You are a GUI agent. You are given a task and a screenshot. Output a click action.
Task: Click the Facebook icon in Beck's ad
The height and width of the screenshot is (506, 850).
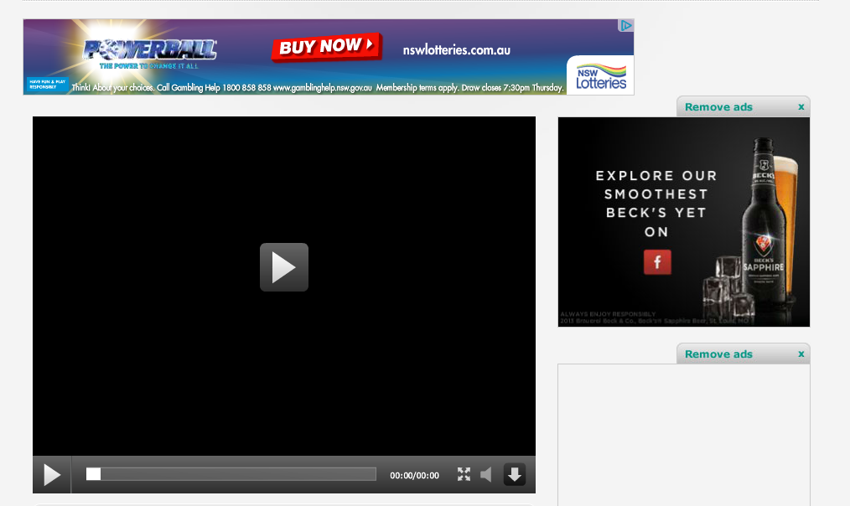[x=657, y=262]
